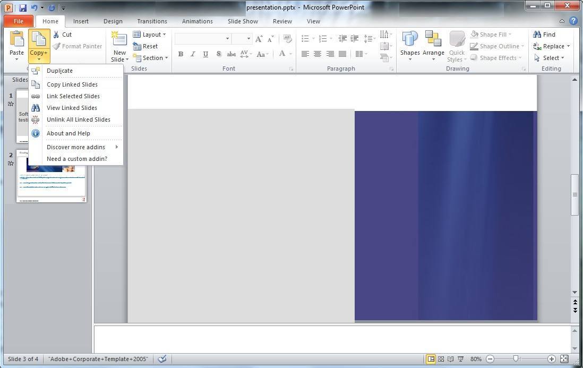The width and height of the screenshot is (583, 368).
Task: Switch to Slide Show view in status bar
Action: tap(460, 359)
